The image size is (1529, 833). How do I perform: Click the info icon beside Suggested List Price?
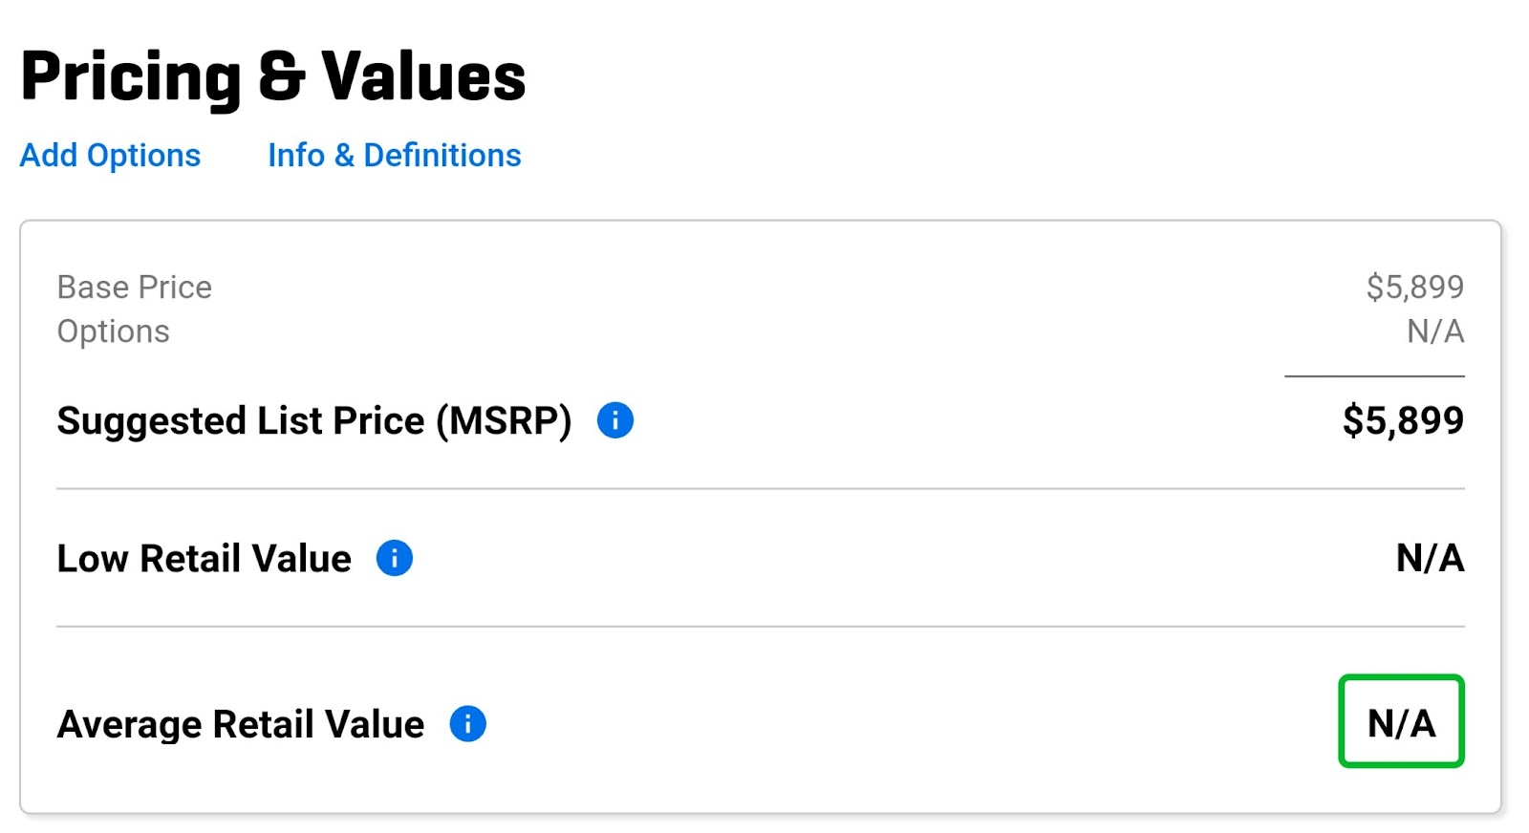pos(614,420)
